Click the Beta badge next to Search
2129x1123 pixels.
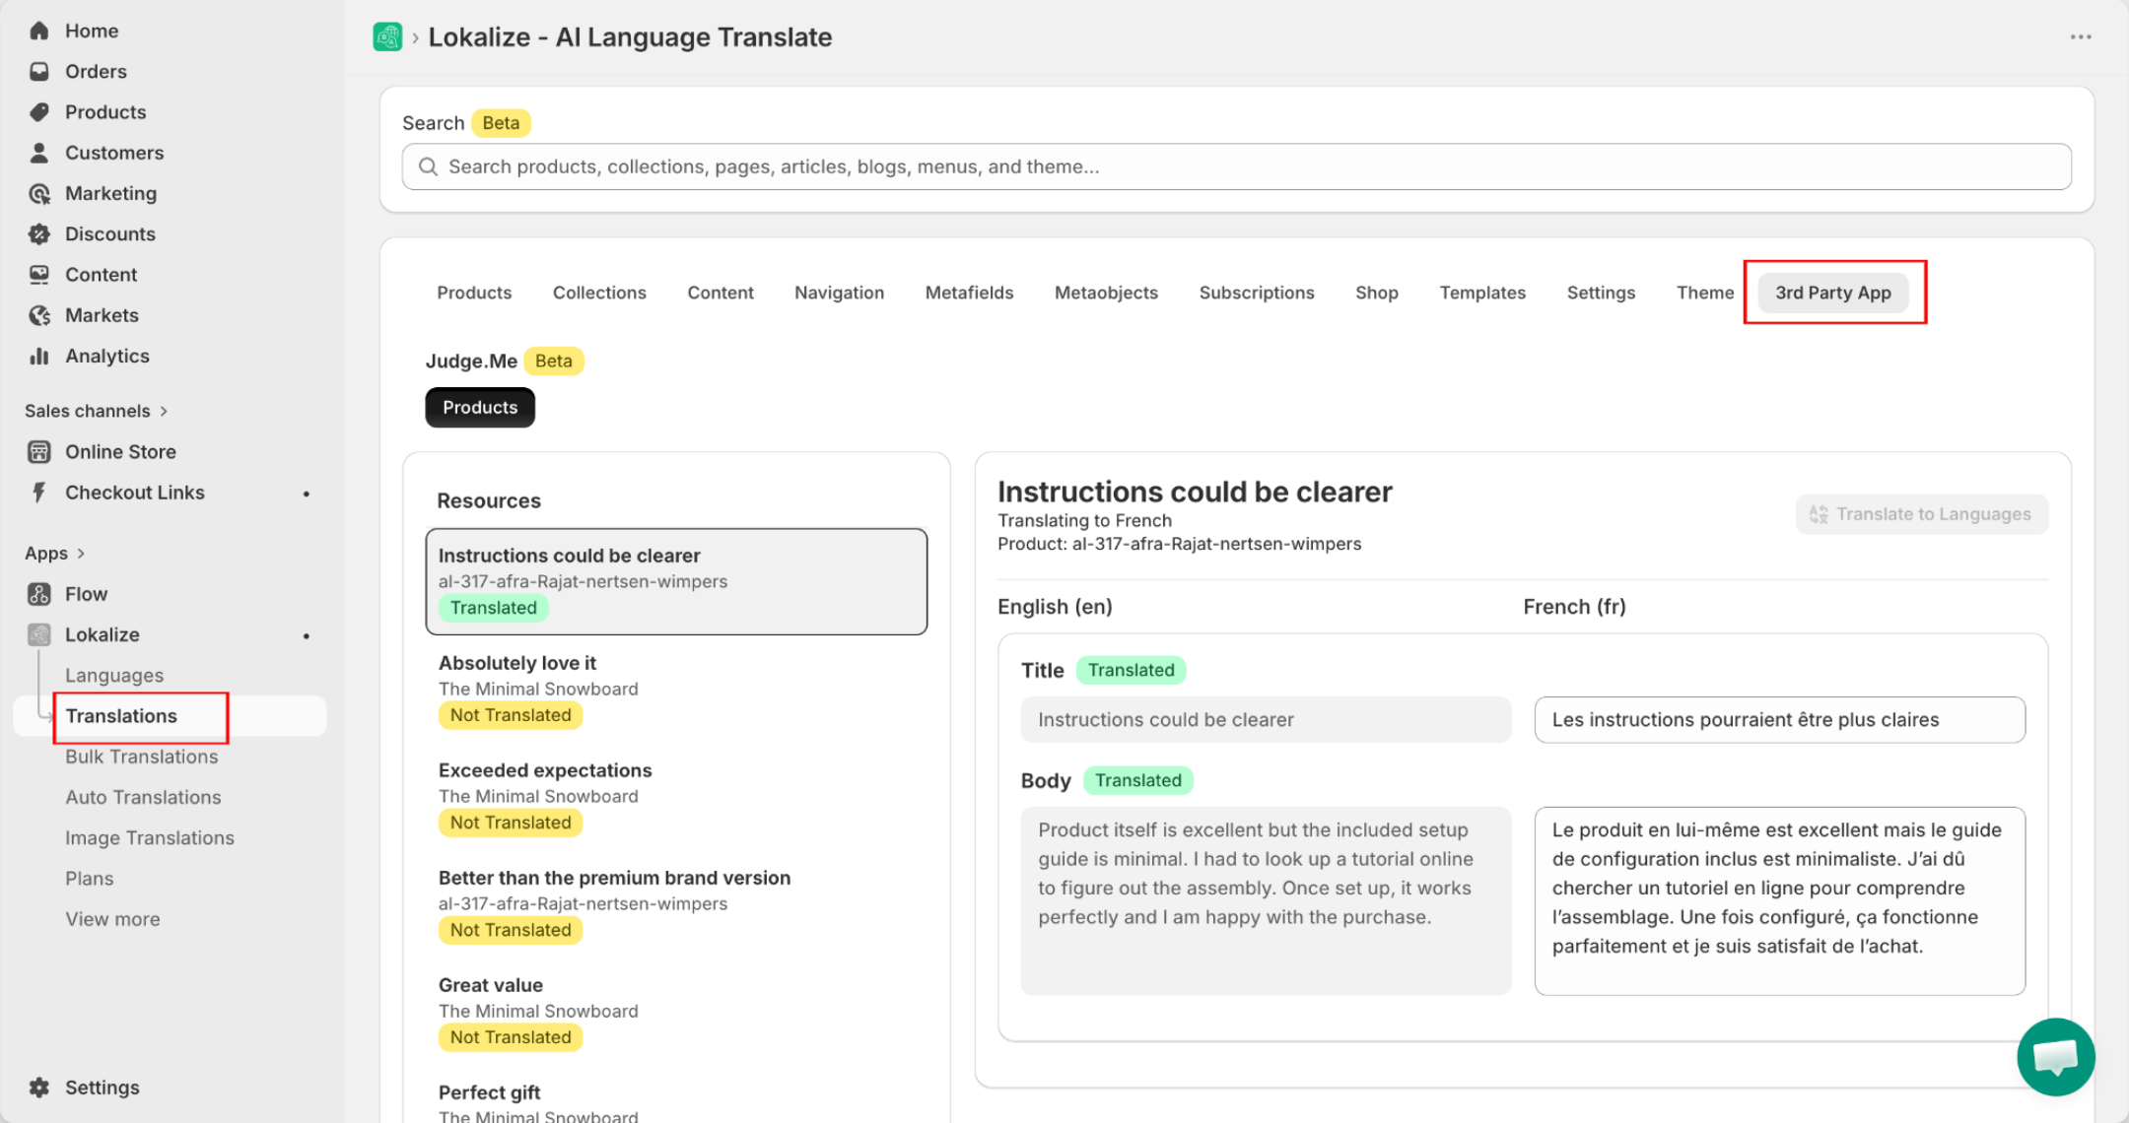(501, 123)
